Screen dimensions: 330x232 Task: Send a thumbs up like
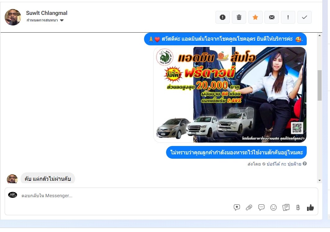coord(310,207)
